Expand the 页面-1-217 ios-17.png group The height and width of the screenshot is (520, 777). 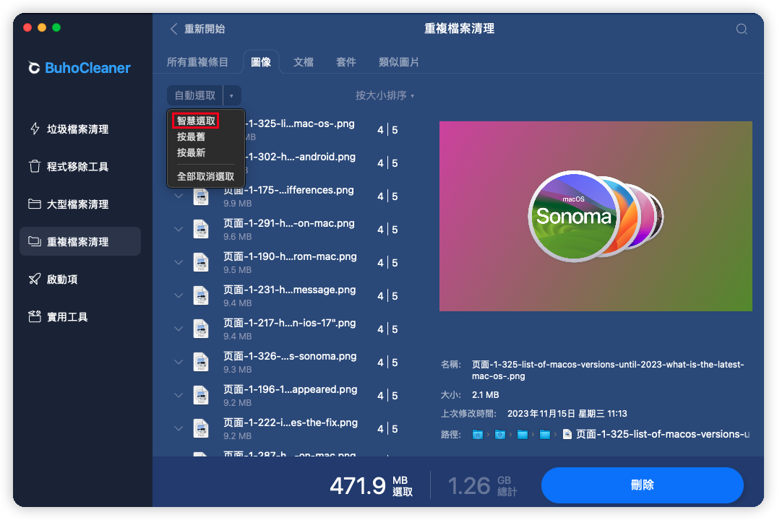coord(179,329)
